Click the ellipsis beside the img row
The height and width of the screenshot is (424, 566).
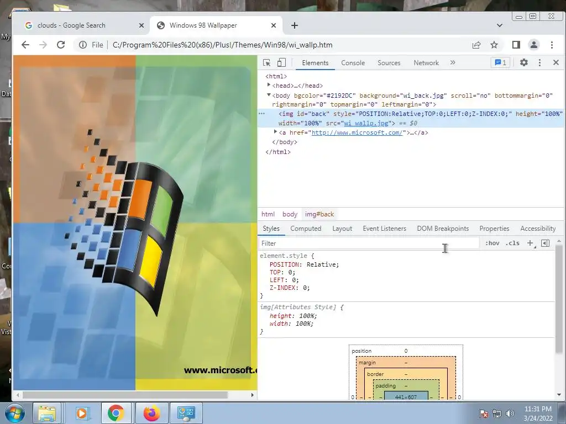(261, 114)
